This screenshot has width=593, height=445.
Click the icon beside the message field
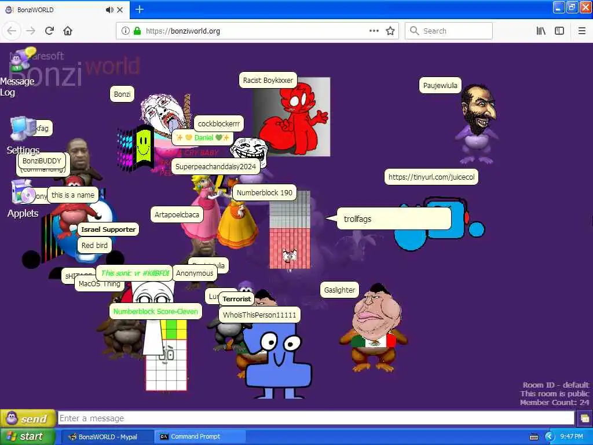point(584,418)
